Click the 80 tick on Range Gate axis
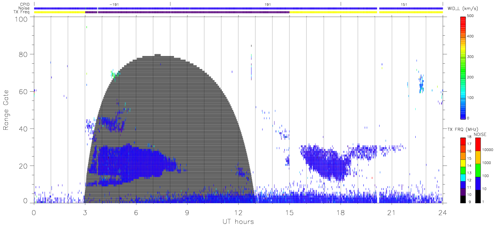Viewport: 498px width, 230px height. (24, 54)
